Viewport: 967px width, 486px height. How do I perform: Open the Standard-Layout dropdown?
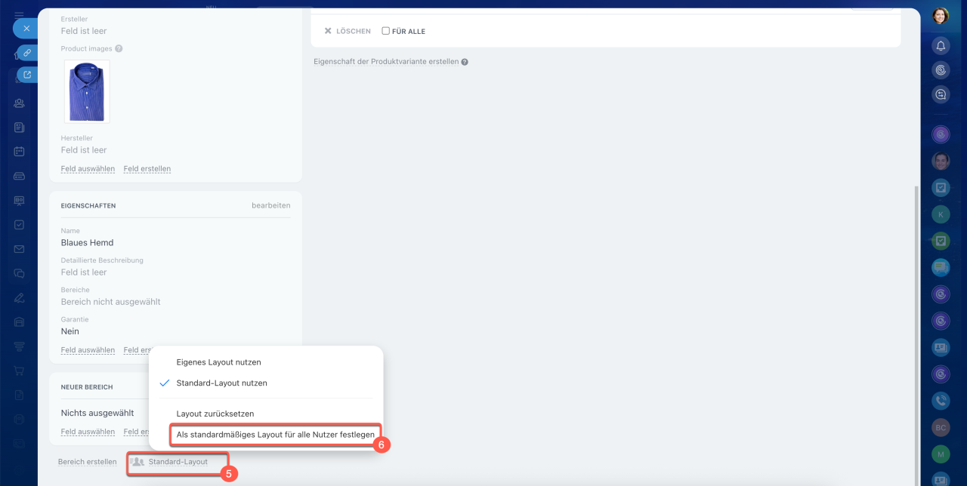click(x=178, y=462)
